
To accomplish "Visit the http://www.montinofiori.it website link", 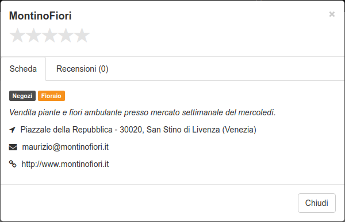I will coord(65,164).
